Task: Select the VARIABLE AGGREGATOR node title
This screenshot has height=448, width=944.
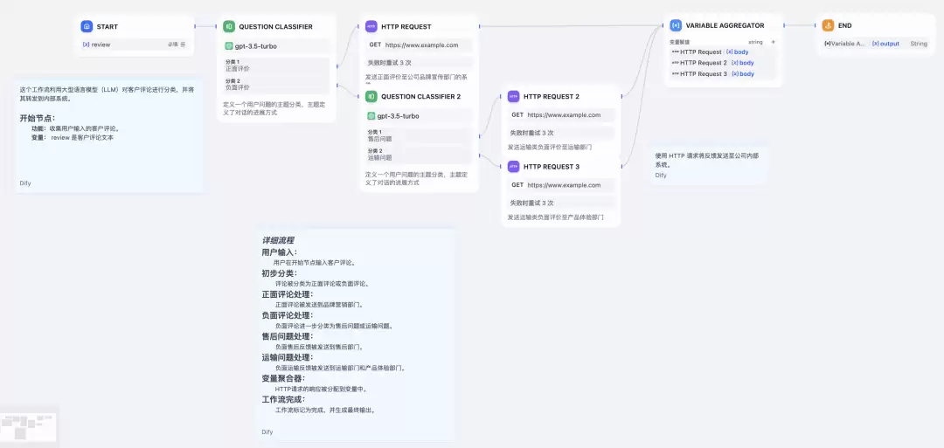Action: pos(725,26)
